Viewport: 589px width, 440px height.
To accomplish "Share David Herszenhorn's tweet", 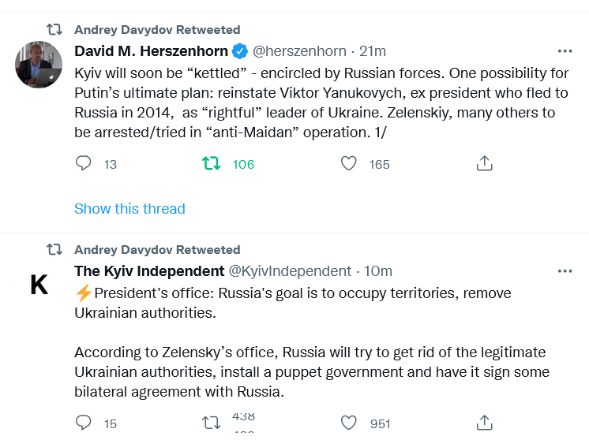I will 485,164.
